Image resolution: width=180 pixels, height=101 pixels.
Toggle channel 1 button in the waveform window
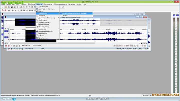(x=5, y=31)
